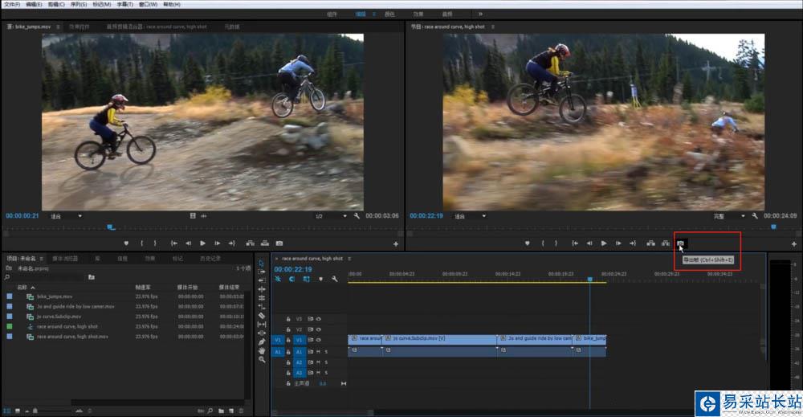Mute the A1 audio track
The height and width of the screenshot is (417, 803).
[318, 351]
